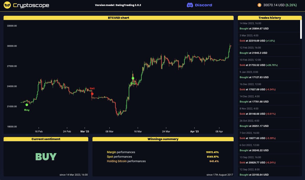Viewport: 305px width, 180px height.
Task: Click the 24 Mar x-axis label
Action: click(166, 131)
